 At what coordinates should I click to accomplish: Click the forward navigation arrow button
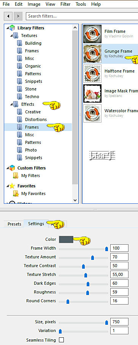pos(18,16)
